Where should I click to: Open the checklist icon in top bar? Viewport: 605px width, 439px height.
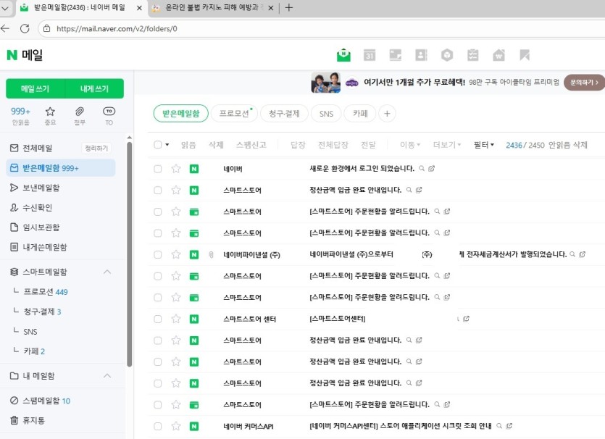(x=472, y=55)
